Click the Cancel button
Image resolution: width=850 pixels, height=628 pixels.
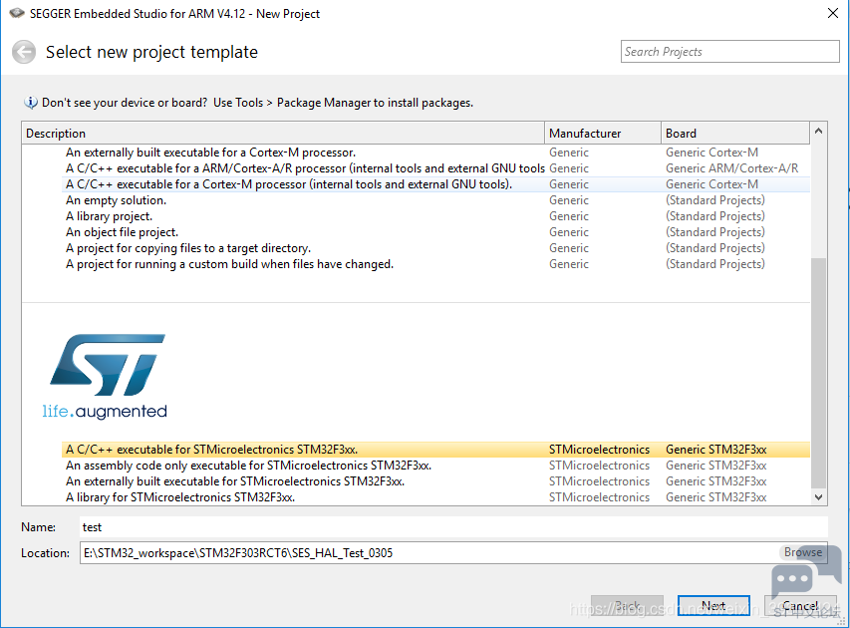tap(800, 606)
